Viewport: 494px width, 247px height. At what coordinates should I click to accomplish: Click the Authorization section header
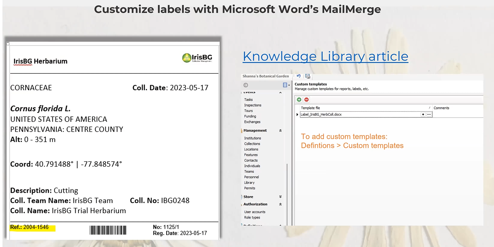[255, 204]
